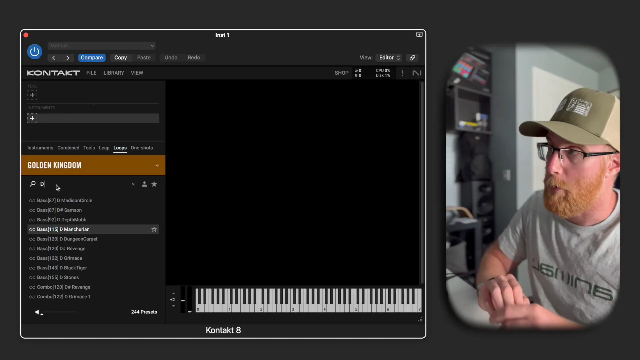Adjust the preview volume slider
The width and height of the screenshot is (640, 360).
[59, 312]
